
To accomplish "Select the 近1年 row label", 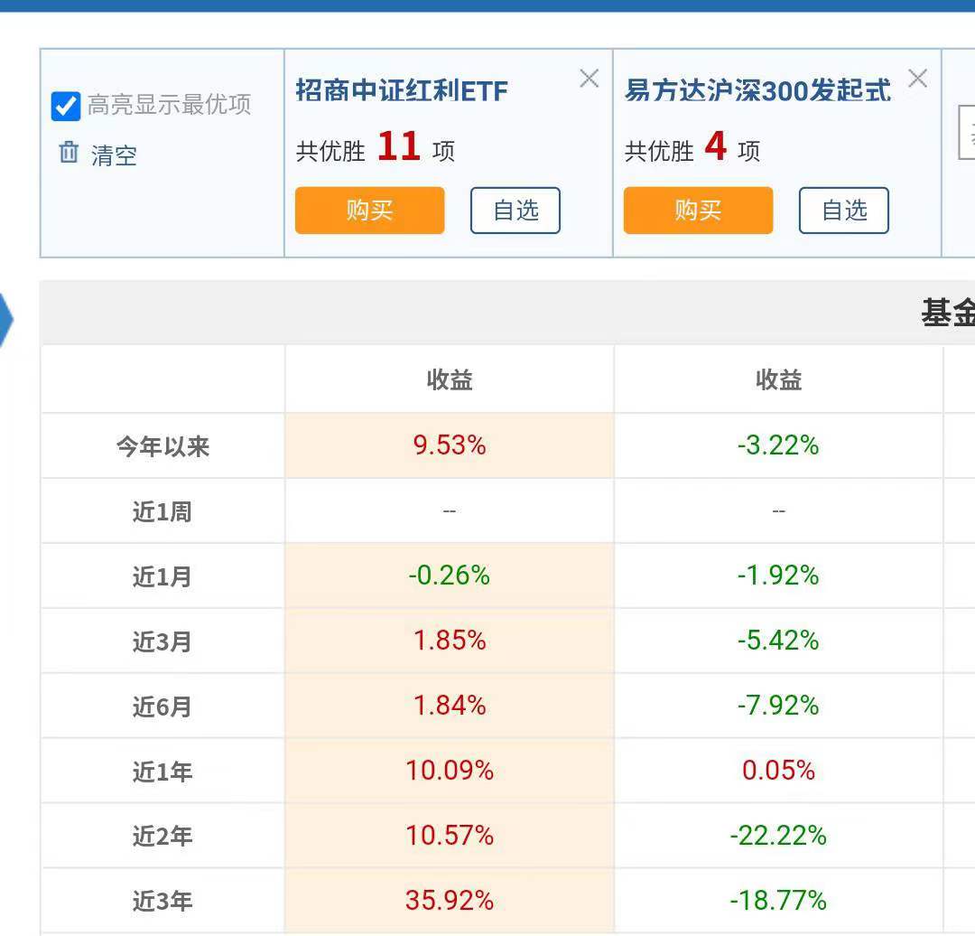I will click(162, 770).
